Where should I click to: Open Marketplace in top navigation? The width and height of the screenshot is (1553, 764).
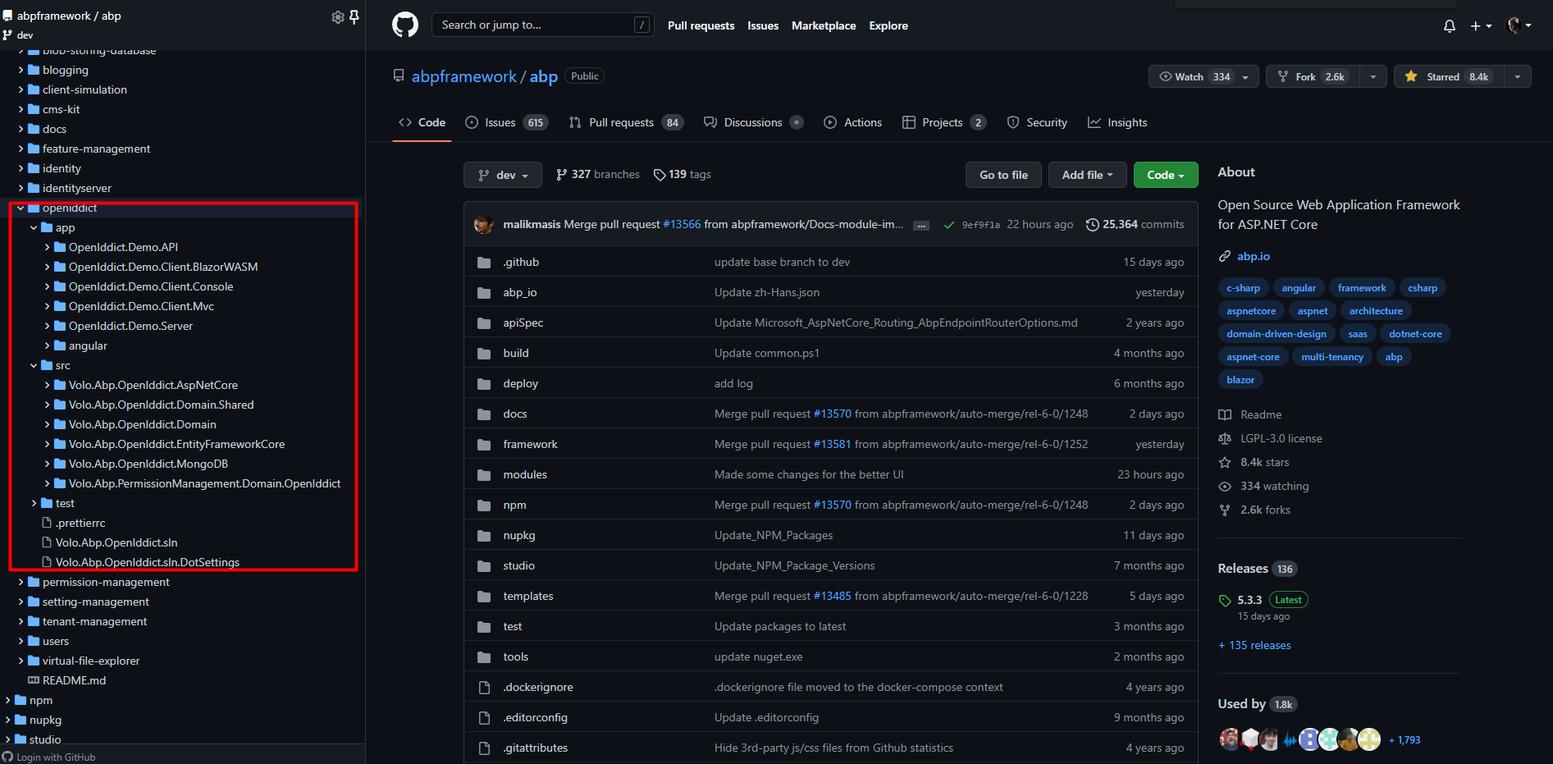point(824,25)
